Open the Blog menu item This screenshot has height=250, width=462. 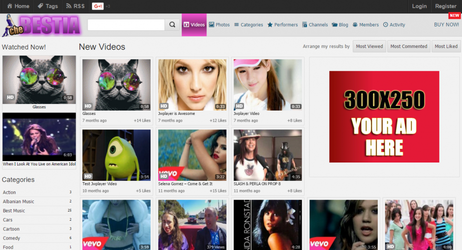[340, 25]
